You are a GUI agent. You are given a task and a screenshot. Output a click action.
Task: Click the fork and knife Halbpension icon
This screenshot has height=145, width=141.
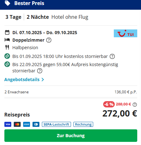pyautogui.click(x=7, y=47)
